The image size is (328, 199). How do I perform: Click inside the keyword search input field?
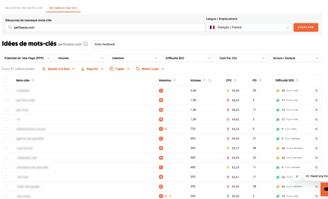click(96, 27)
